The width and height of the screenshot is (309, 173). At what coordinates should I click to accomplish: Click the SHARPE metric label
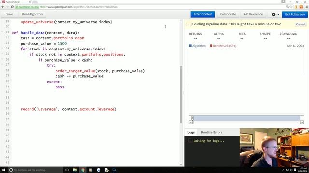point(265,34)
